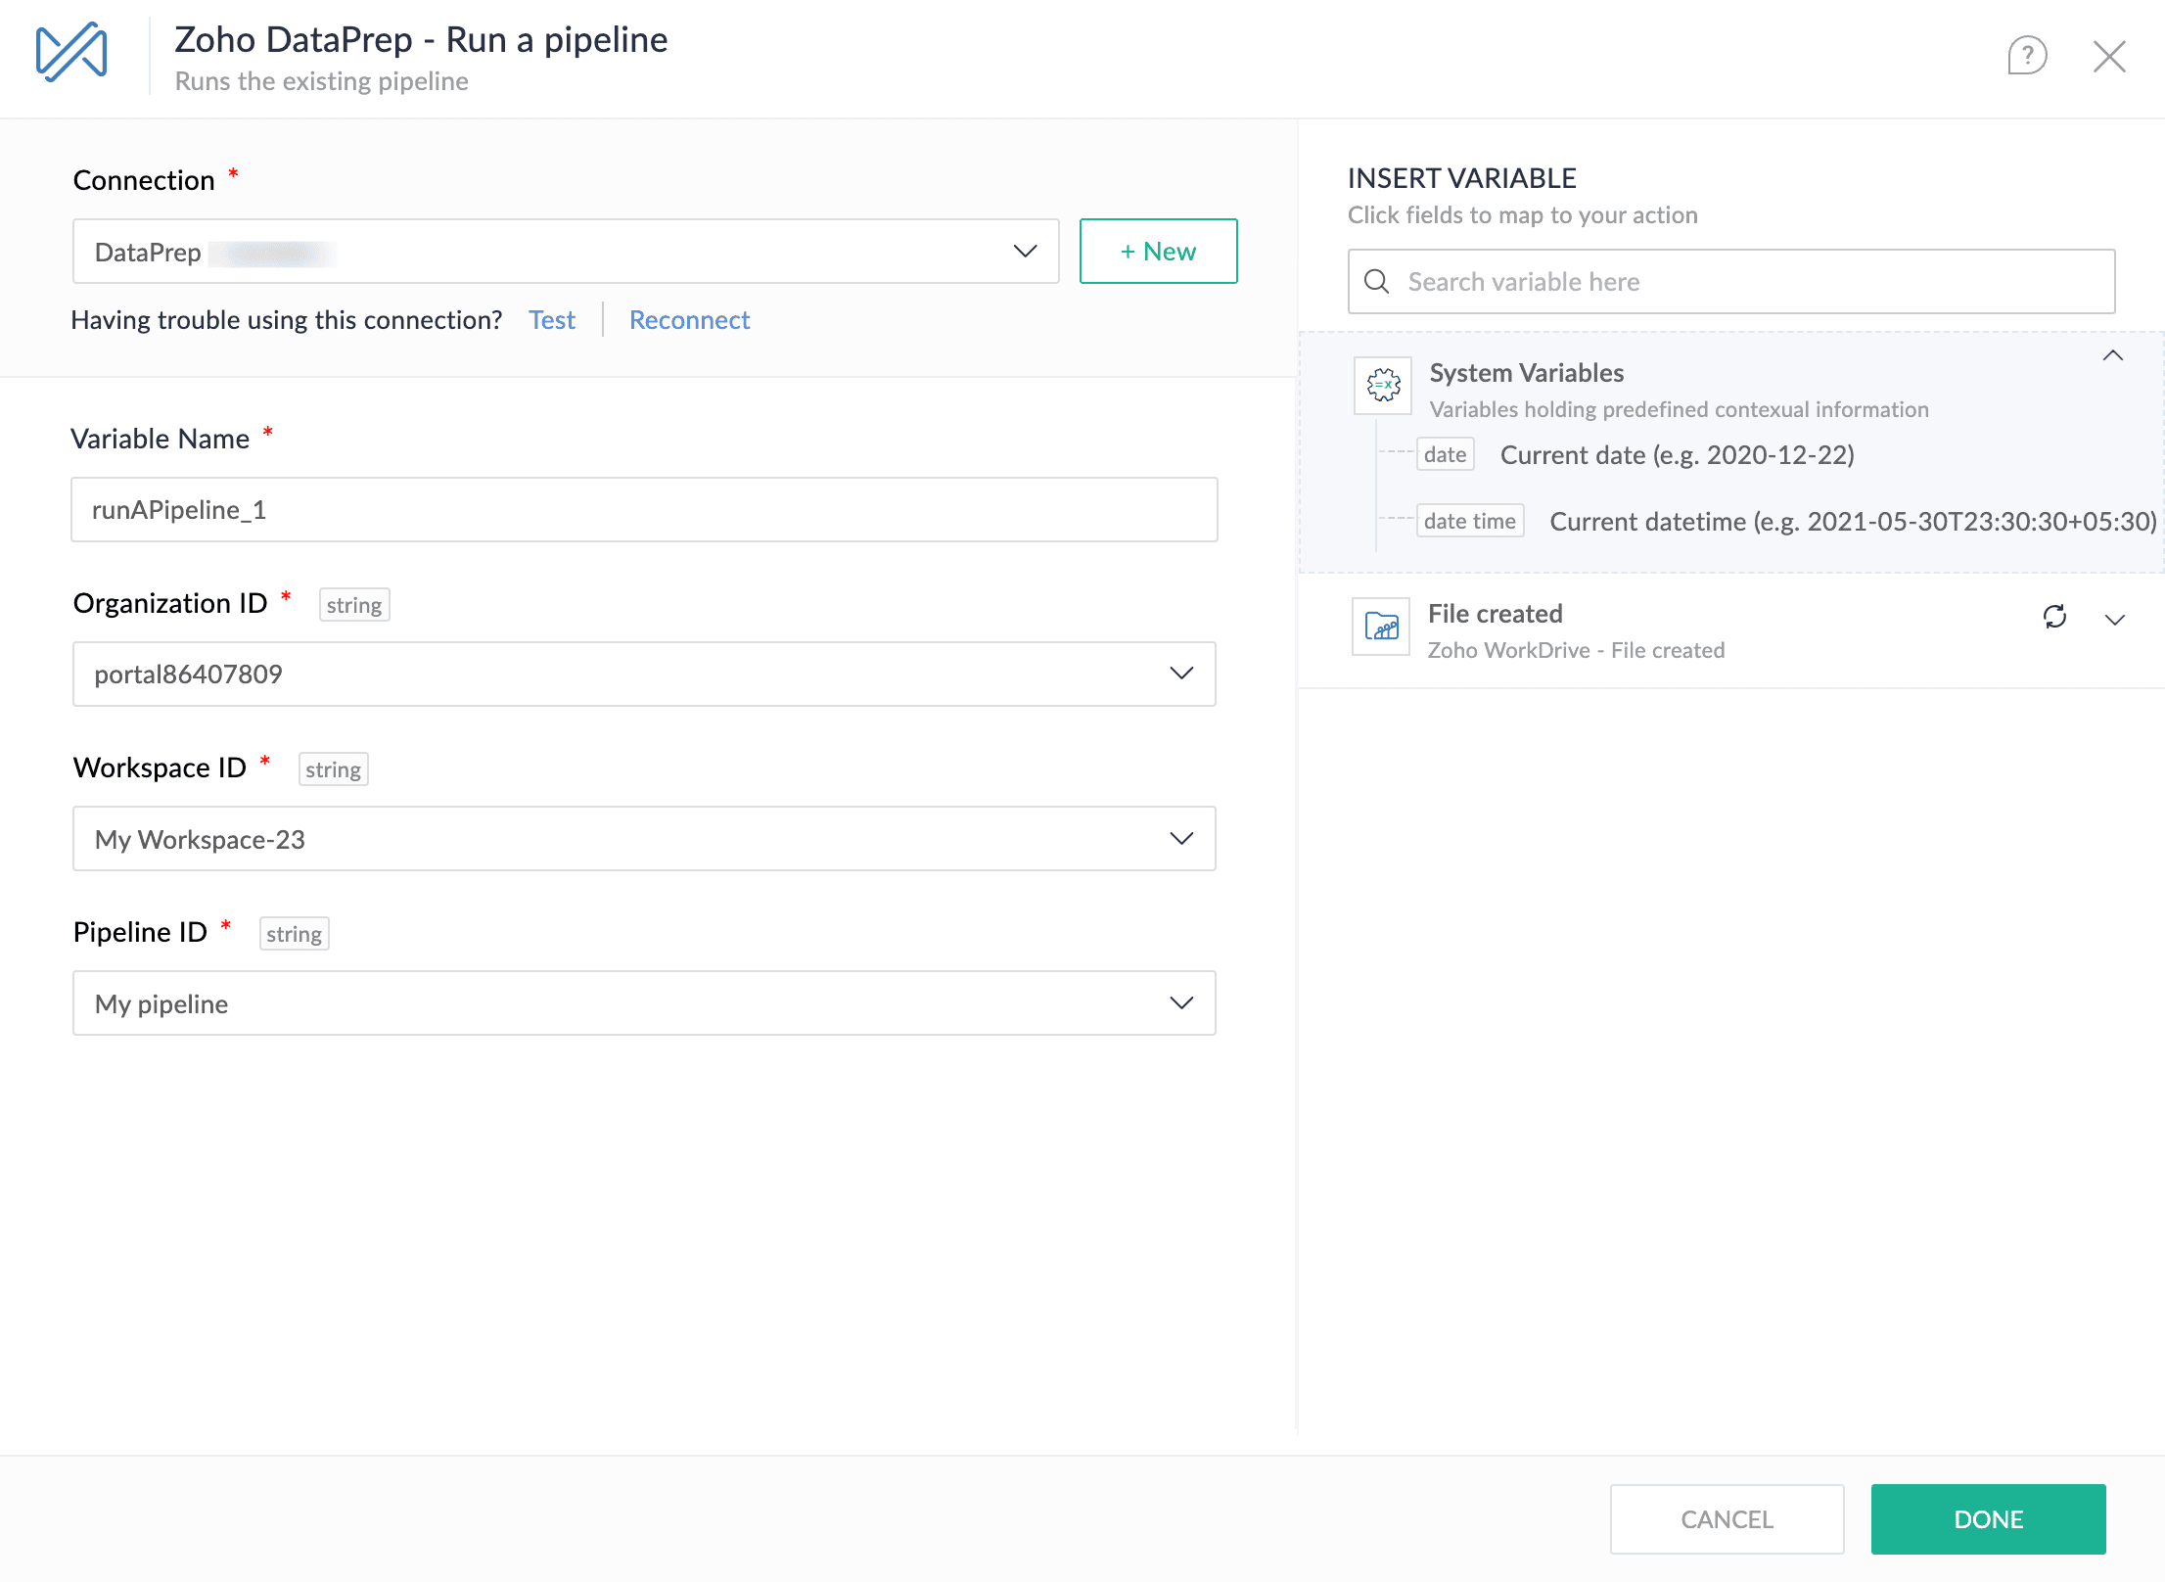Refresh the File created variables
This screenshot has height=1582, width=2165.
2054,617
